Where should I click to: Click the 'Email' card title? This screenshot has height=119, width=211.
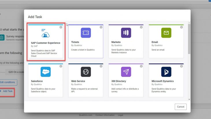[x=155, y=42]
